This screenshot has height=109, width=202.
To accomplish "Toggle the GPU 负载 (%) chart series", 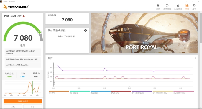I will click(121, 92).
